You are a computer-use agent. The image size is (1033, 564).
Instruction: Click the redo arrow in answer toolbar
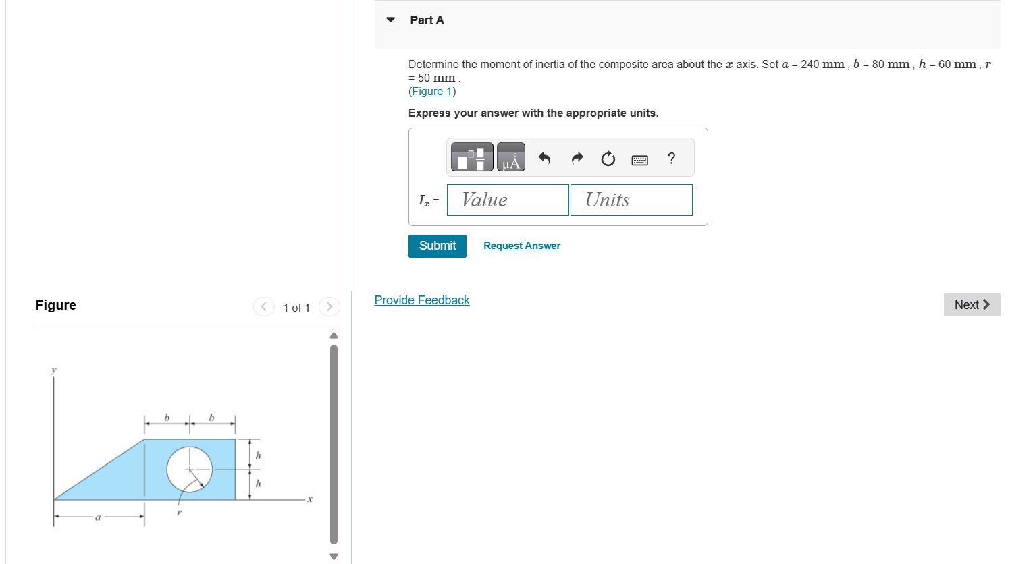577,158
